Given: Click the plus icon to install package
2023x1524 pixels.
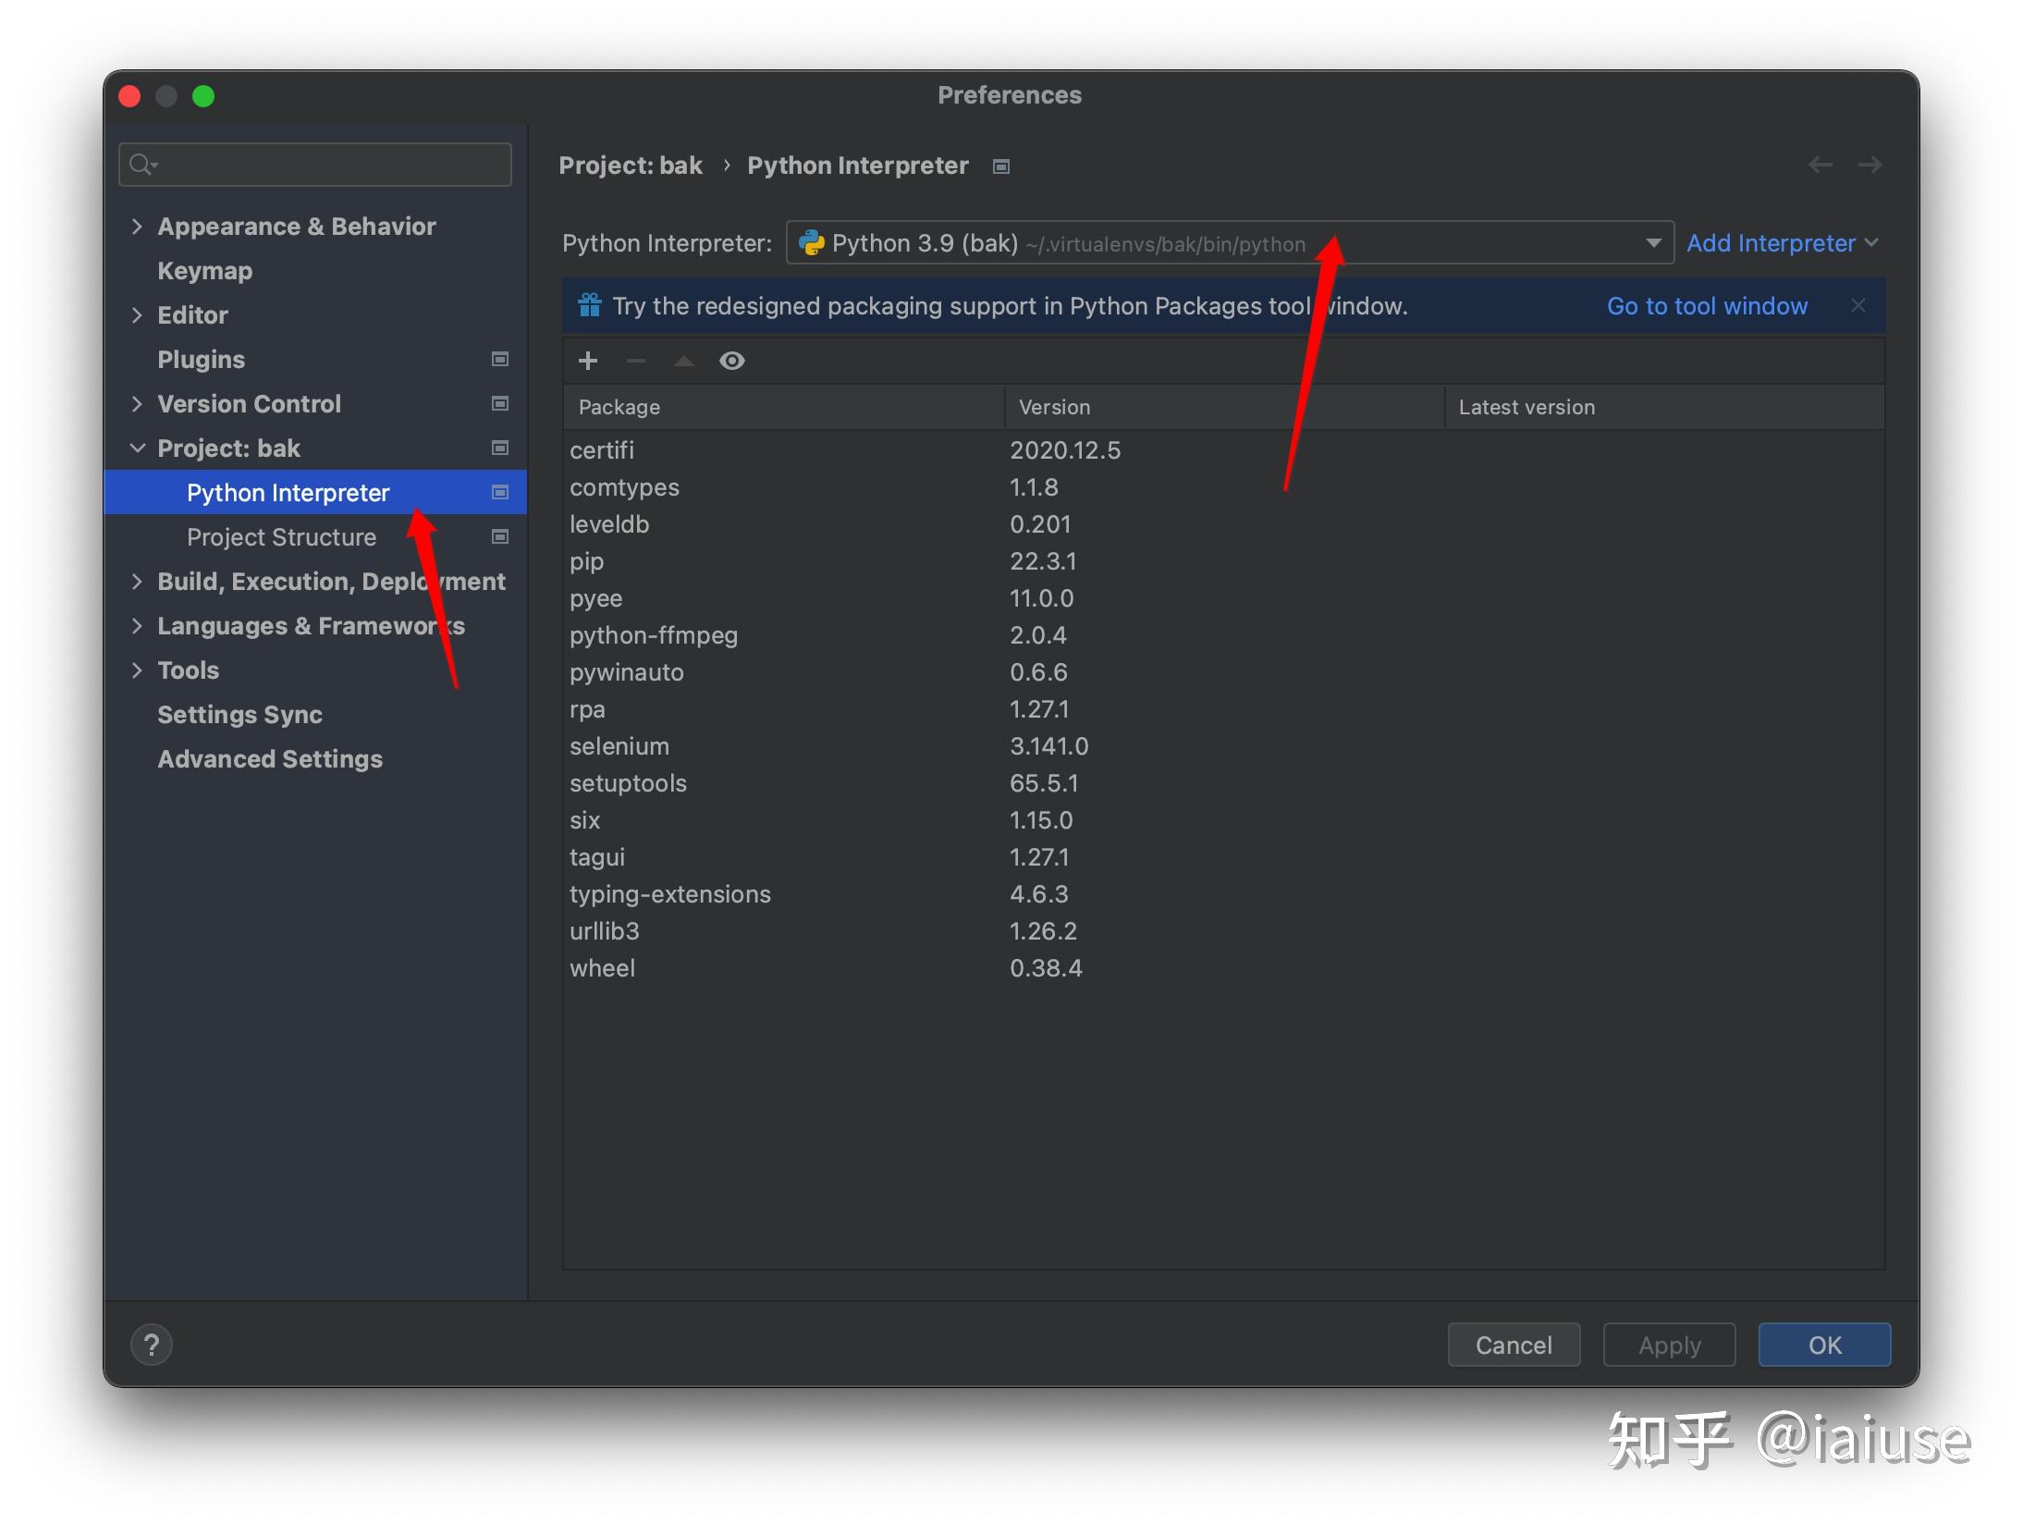Looking at the screenshot, I should [588, 361].
